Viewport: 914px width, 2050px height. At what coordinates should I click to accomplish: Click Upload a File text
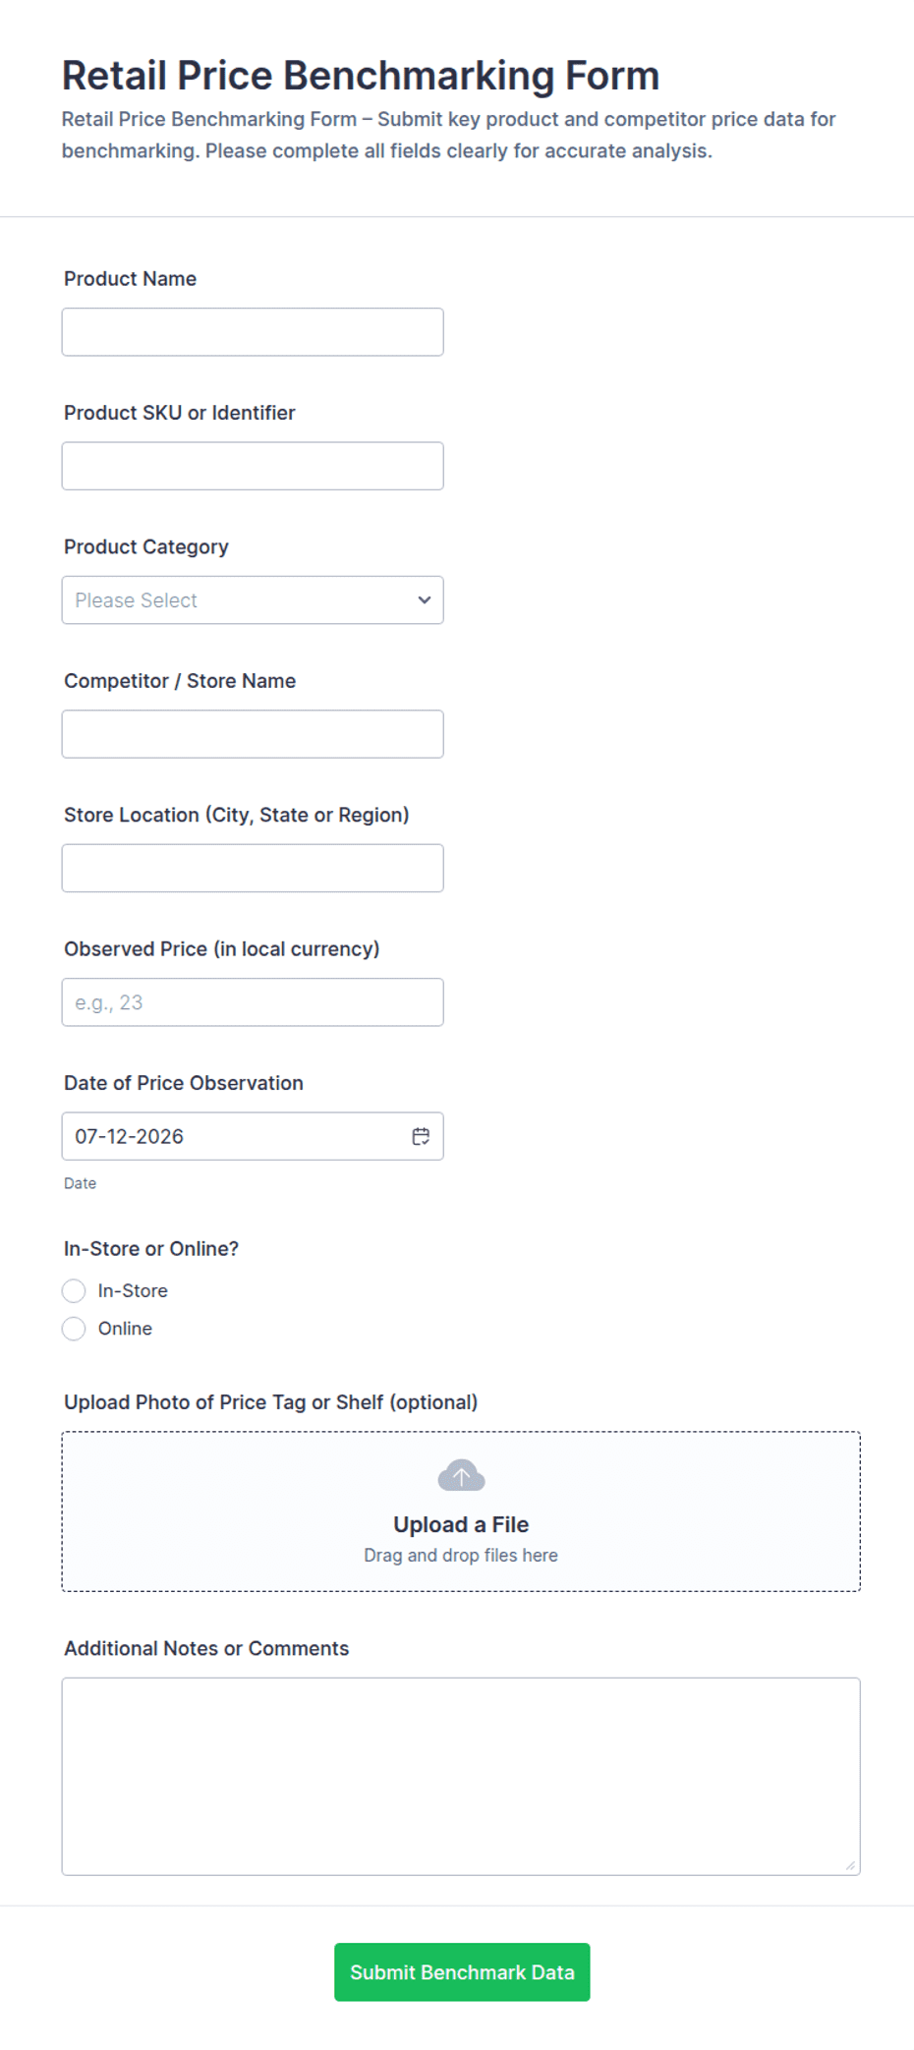pos(461,1524)
